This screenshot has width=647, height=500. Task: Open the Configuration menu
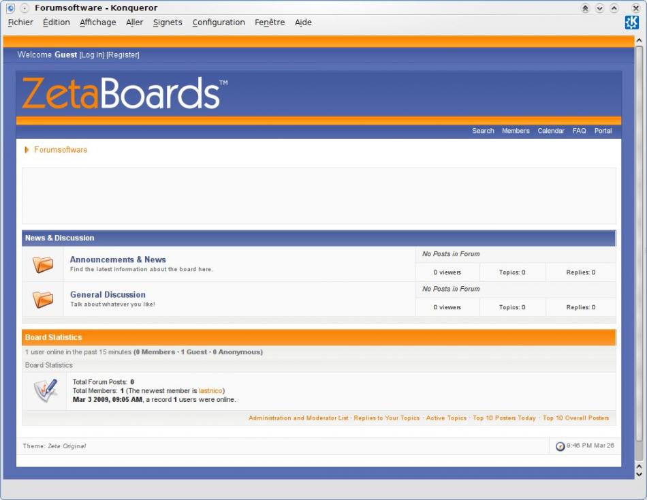pos(219,22)
